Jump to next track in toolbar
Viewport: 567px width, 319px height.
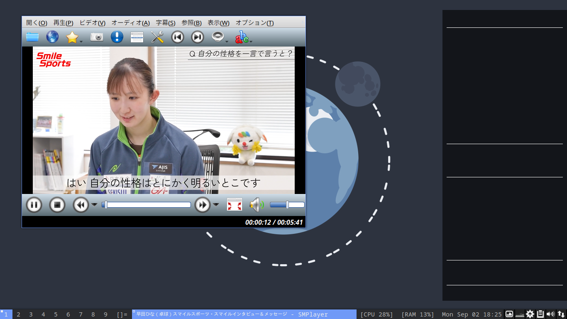[x=198, y=37]
